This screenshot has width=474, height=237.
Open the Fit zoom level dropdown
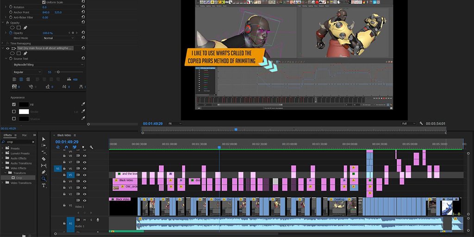[x=175, y=123]
